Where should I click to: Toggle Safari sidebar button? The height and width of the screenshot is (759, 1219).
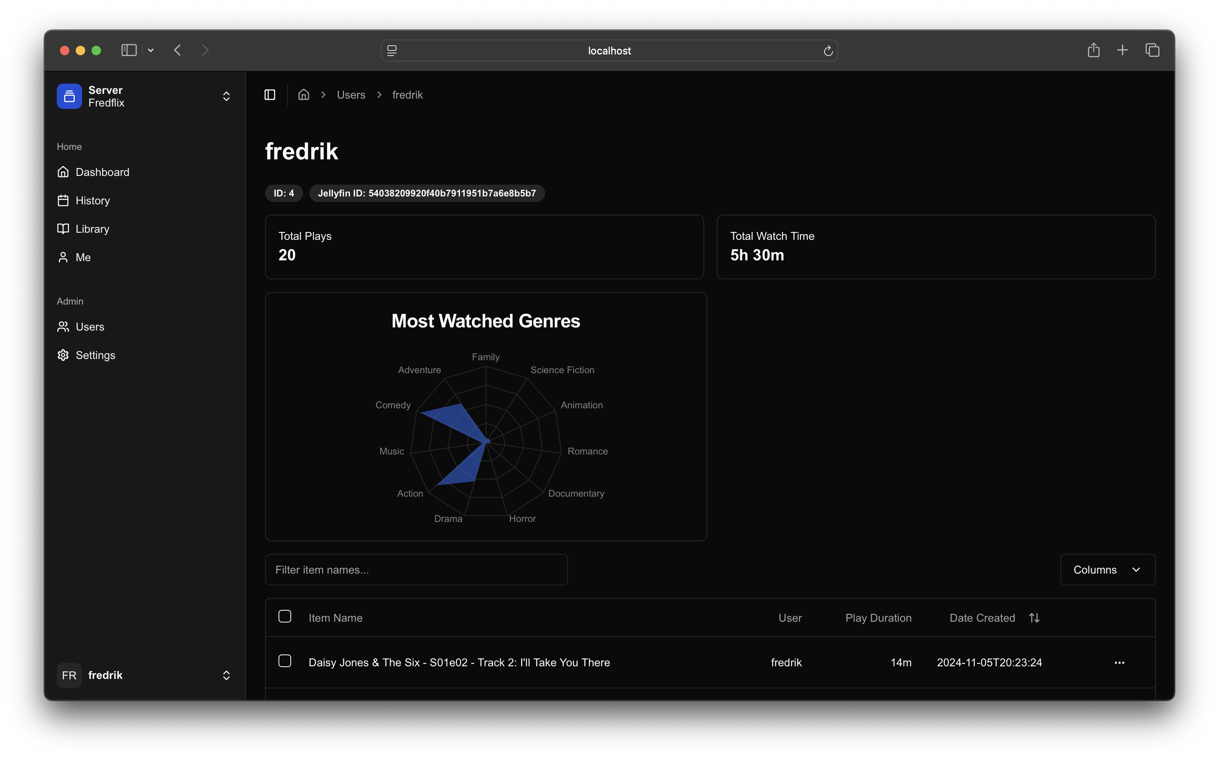[129, 50]
